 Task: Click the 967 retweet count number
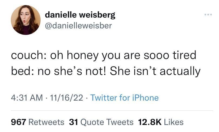coord(18,122)
